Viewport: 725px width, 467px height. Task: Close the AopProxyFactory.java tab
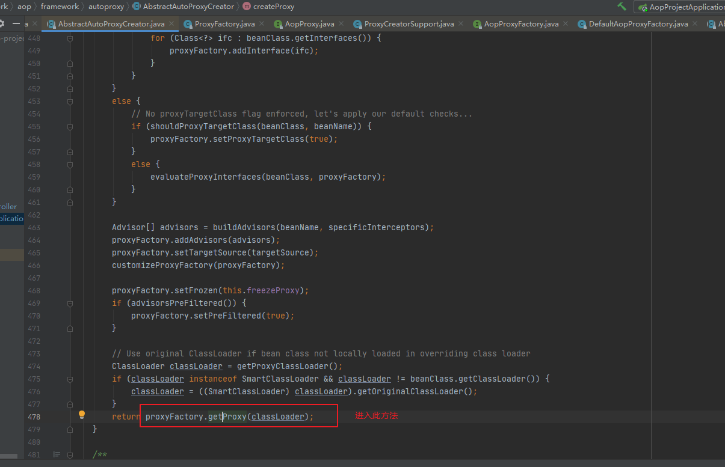[x=566, y=24]
